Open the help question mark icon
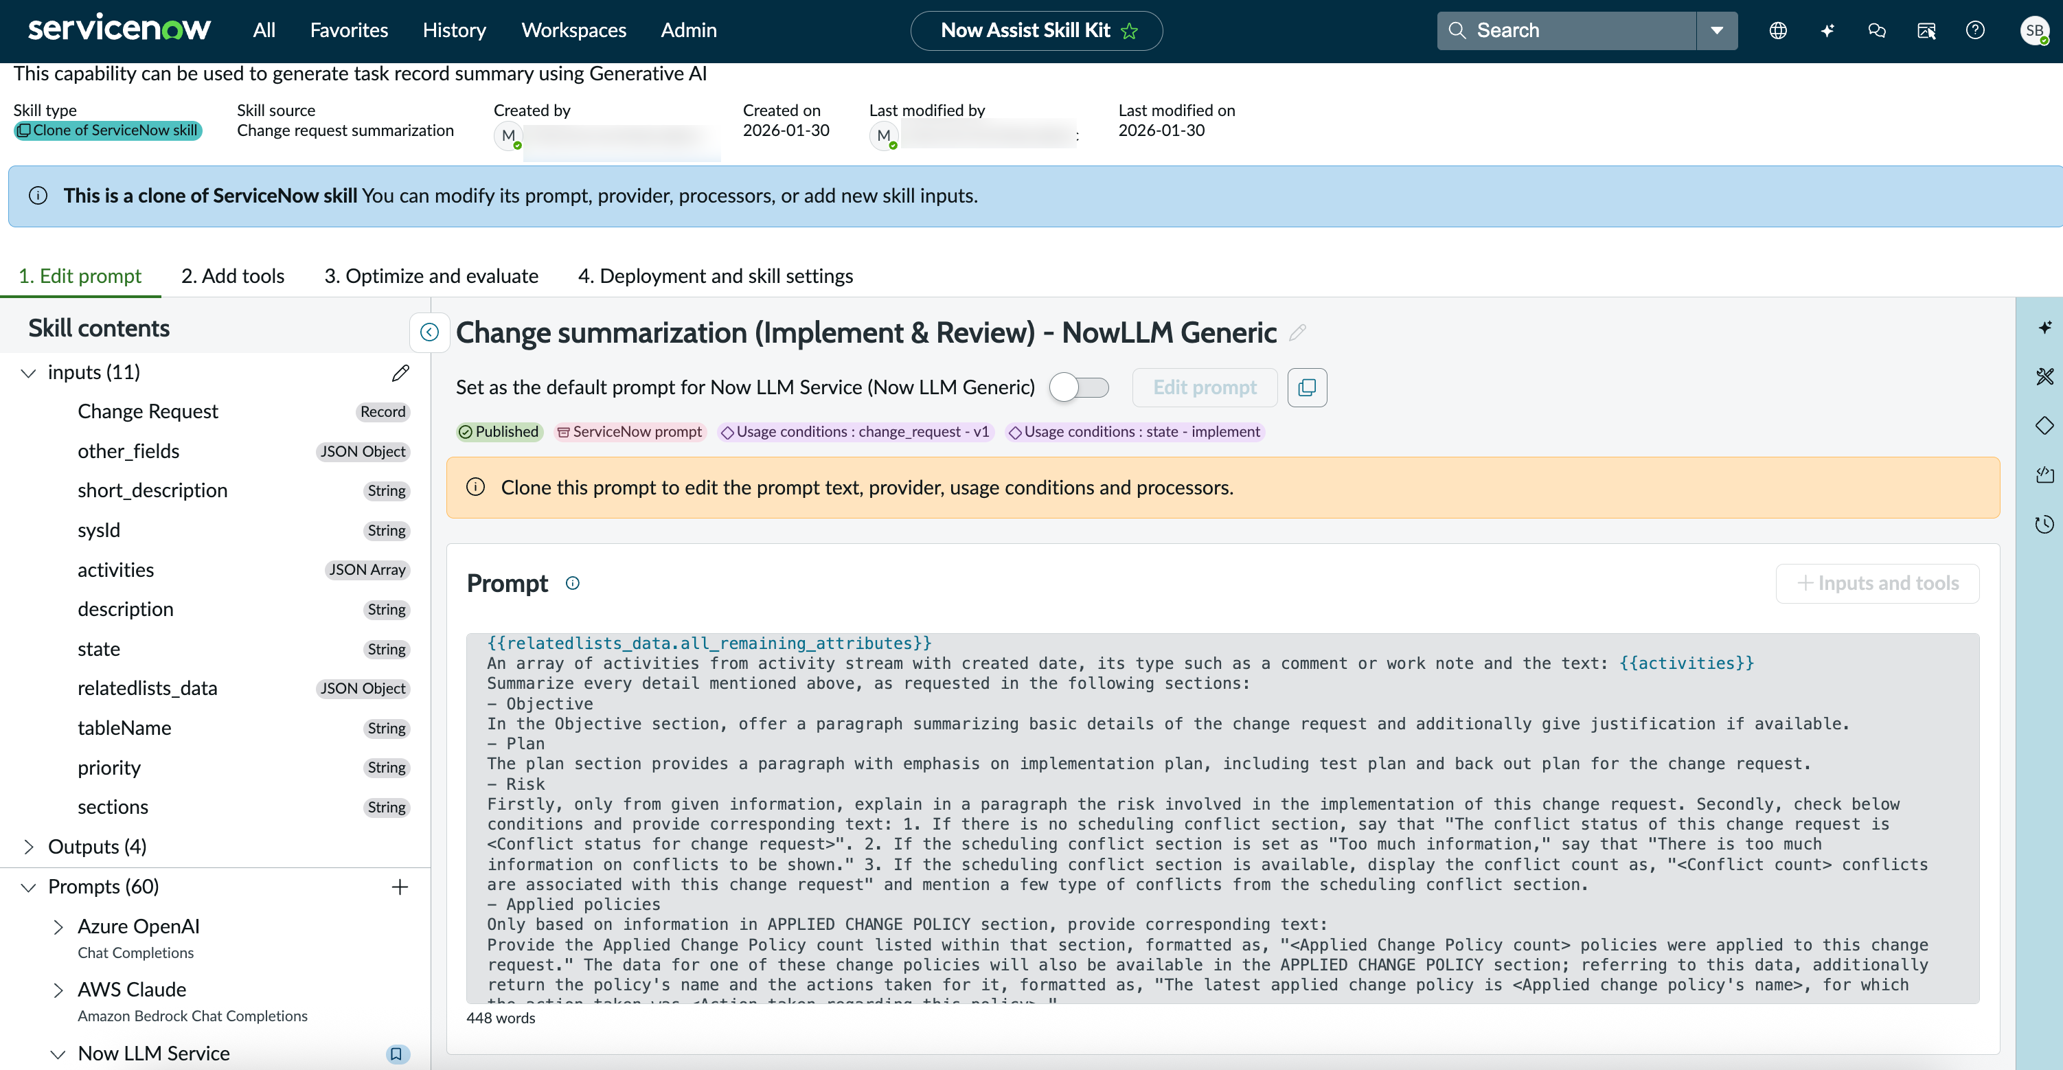Viewport: 2063px width, 1070px height. pyautogui.click(x=1976, y=30)
